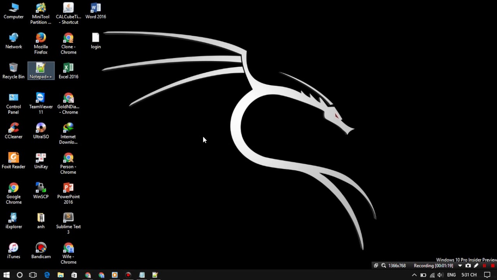This screenshot has width=497, height=280.
Task: Open File Explorer from the taskbar
Action: point(61,275)
